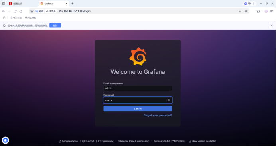276x146 pixels.
Task: Confirm default browser with blue 好的 button
Action: pos(55,25)
